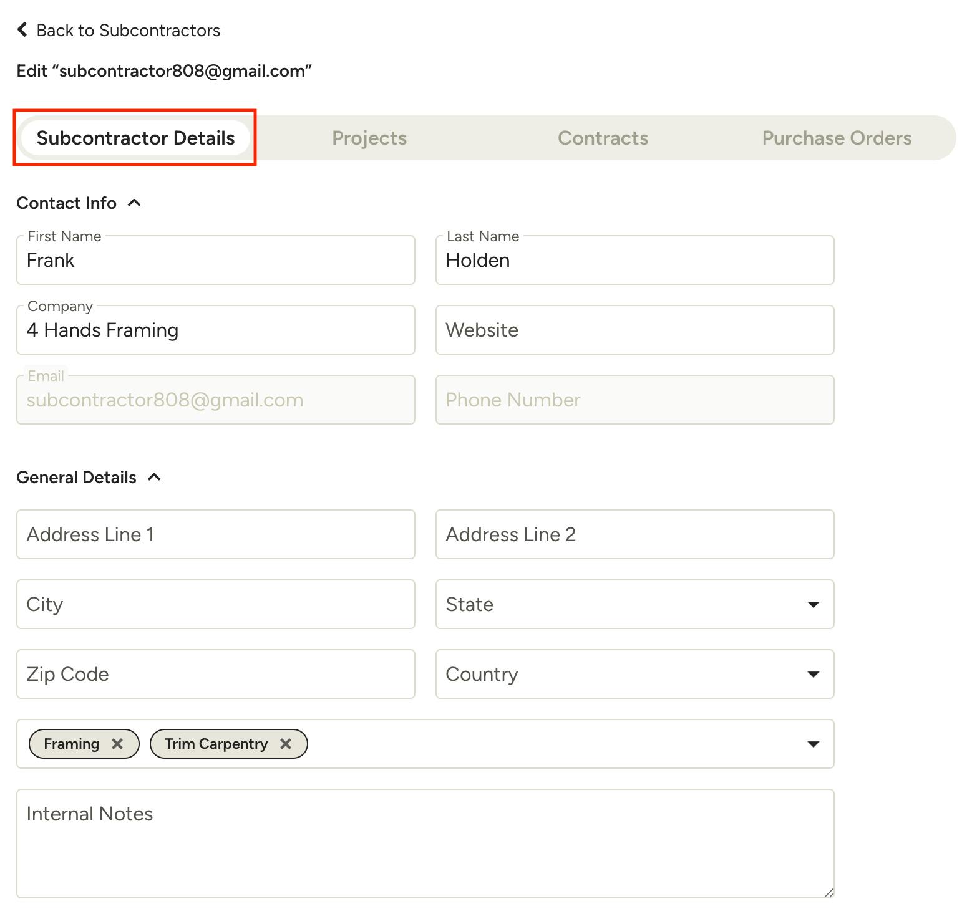972x914 pixels.
Task: Click the Address Line 1 field
Action: click(215, 535)
